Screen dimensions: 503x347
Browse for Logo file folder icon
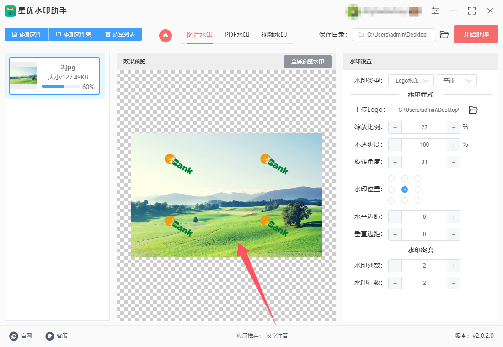point(473,110)
